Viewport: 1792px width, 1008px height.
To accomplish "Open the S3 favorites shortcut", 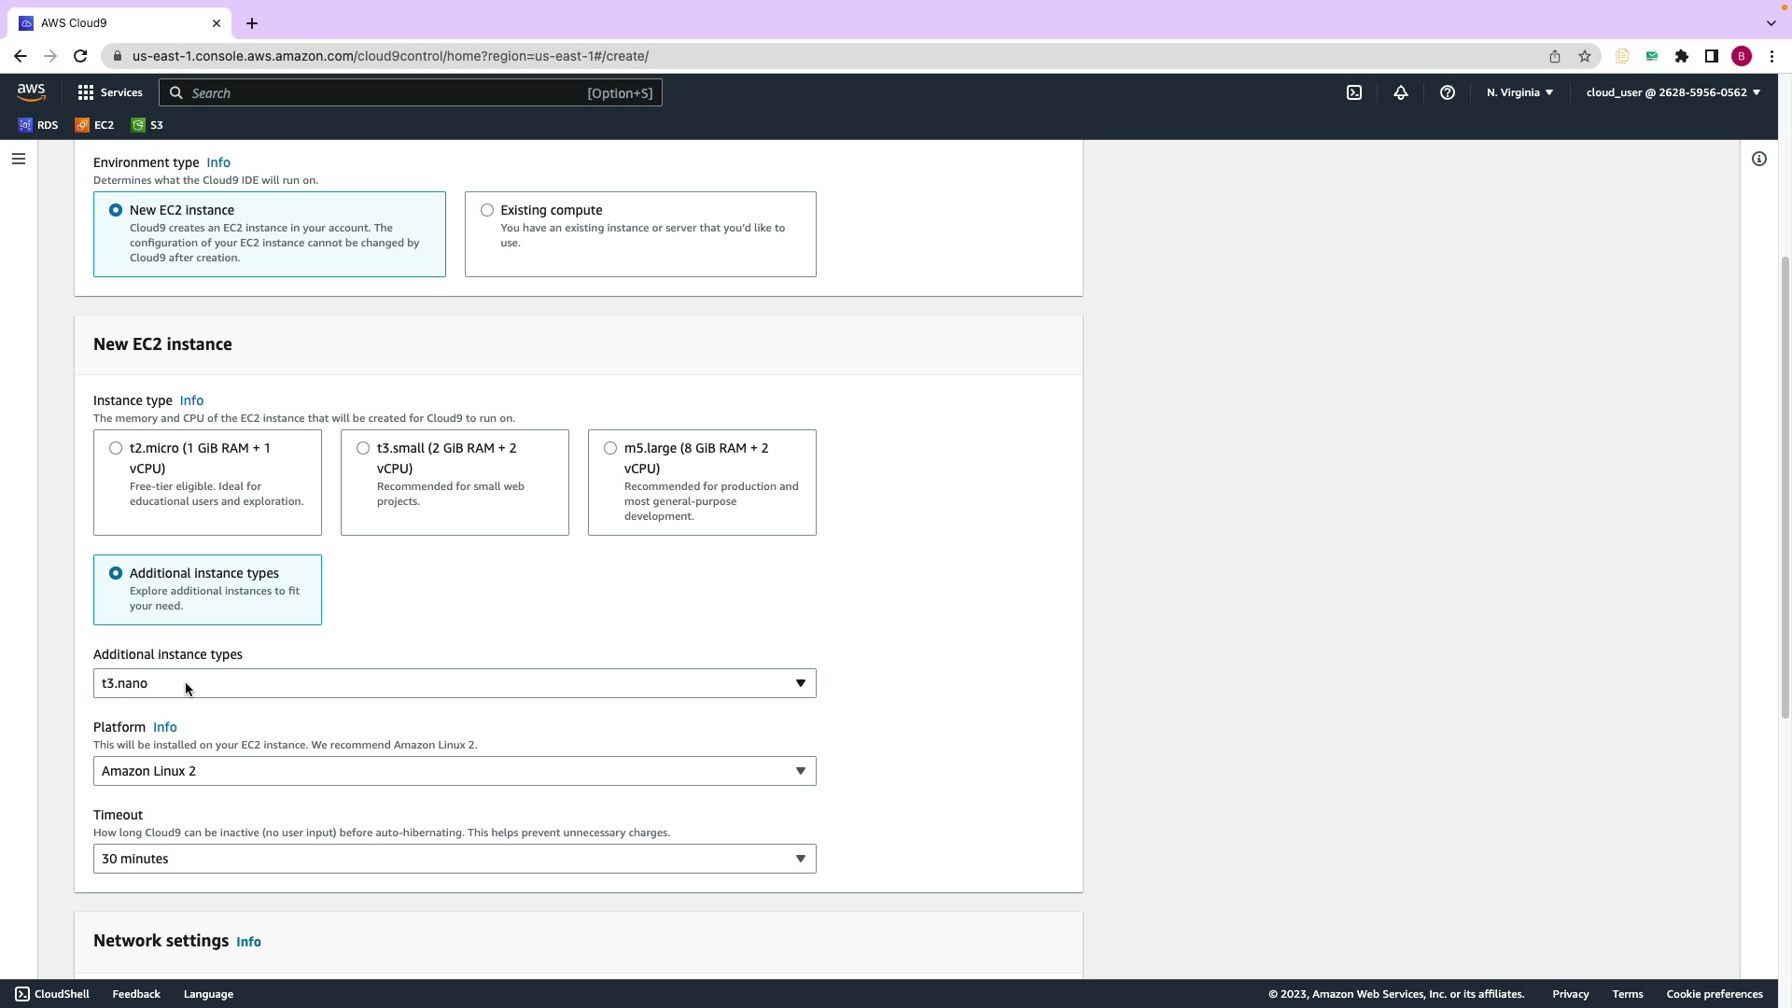I will click(147, 125).
